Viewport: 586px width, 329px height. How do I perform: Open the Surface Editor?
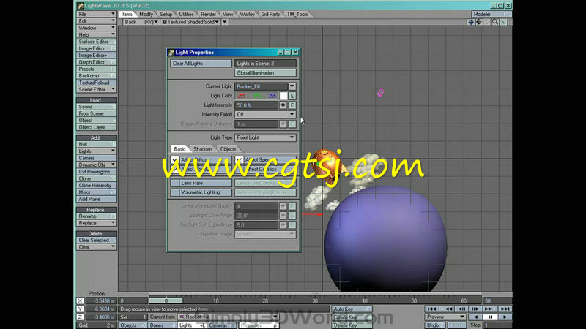coord(97,42)
